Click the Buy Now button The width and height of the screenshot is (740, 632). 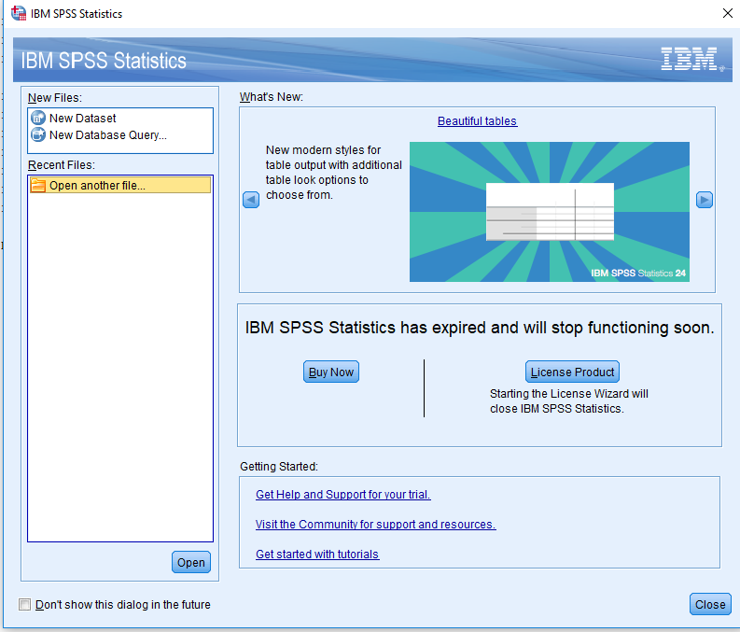[x=331, y=372]
